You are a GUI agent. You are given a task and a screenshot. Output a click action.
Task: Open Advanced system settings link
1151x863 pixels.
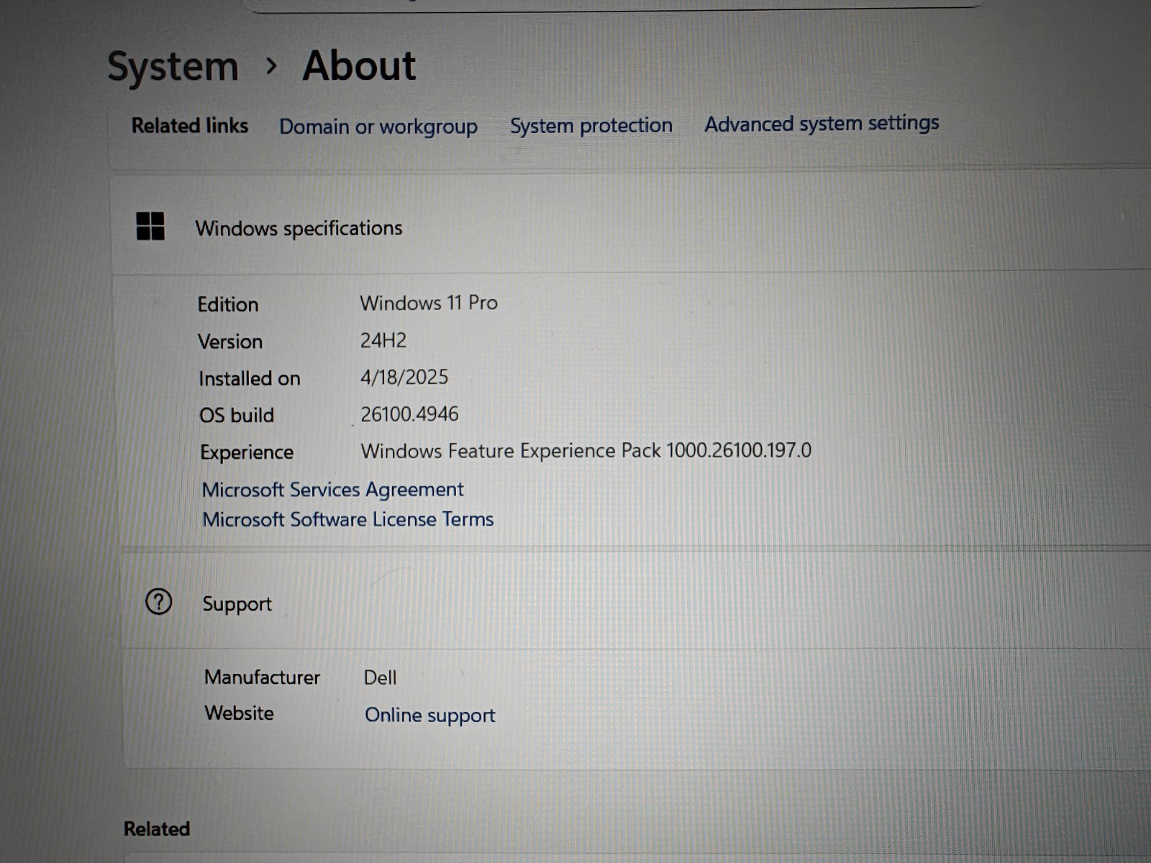[x=822, y=124]
